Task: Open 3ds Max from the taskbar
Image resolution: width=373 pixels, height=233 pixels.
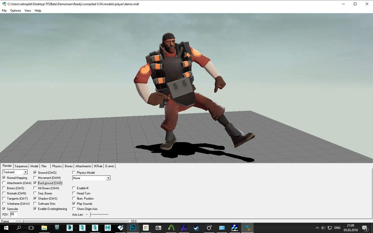Action: click(x=82, y=227)
